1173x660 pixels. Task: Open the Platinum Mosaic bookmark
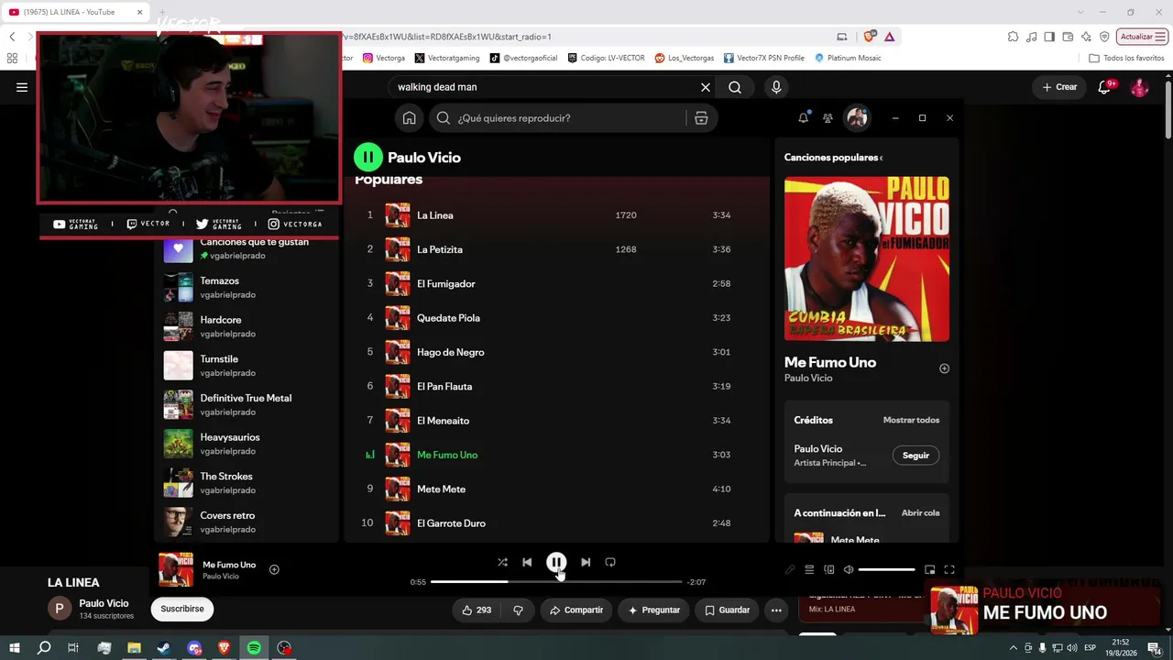click(848, 58)
